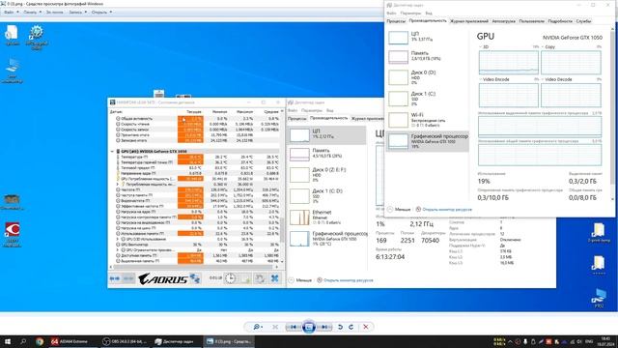The height and width of the screenshot is (348, 618).
Task: Click HWiNFO clock timer icon
Action: [230, 278]
